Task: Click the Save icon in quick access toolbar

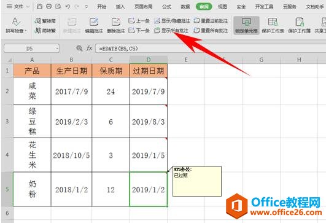Action: click(x=39, y=6)
